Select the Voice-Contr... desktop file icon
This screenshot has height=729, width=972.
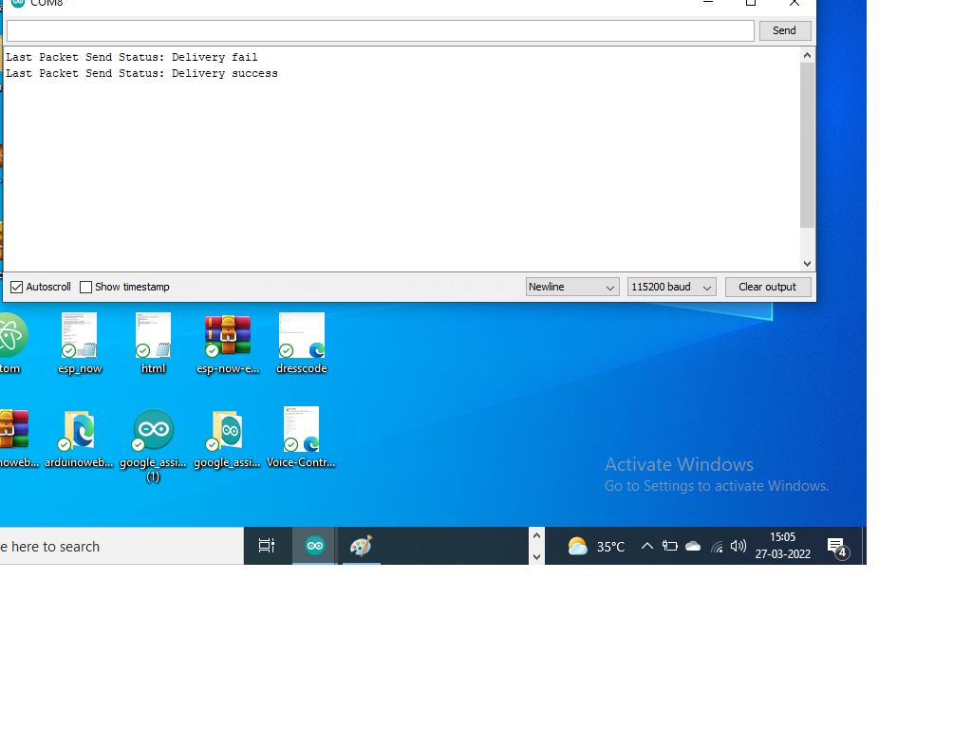point(301,437)
